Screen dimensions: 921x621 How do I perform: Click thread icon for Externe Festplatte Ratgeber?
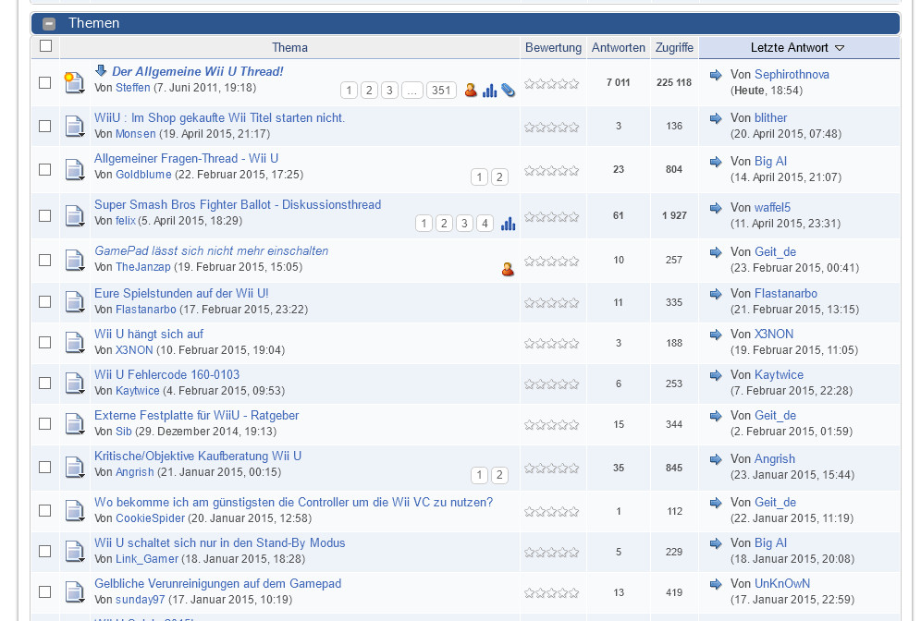click(75, 424)
